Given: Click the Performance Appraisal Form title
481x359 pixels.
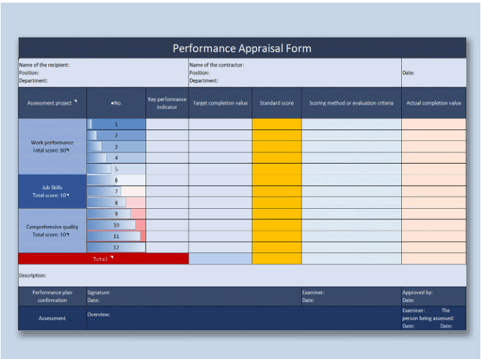Looking at the screenshot, I should tap(242, 48).
